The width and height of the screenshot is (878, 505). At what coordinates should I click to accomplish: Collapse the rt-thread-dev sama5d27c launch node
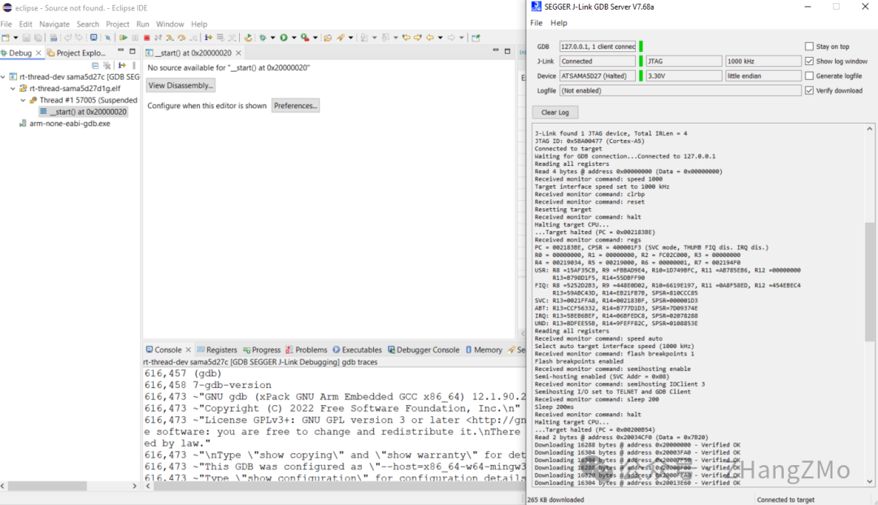(x=3, y=76)
